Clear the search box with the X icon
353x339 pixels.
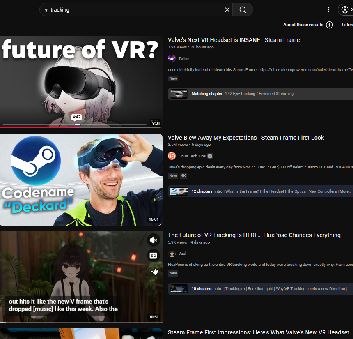(227, 10)
